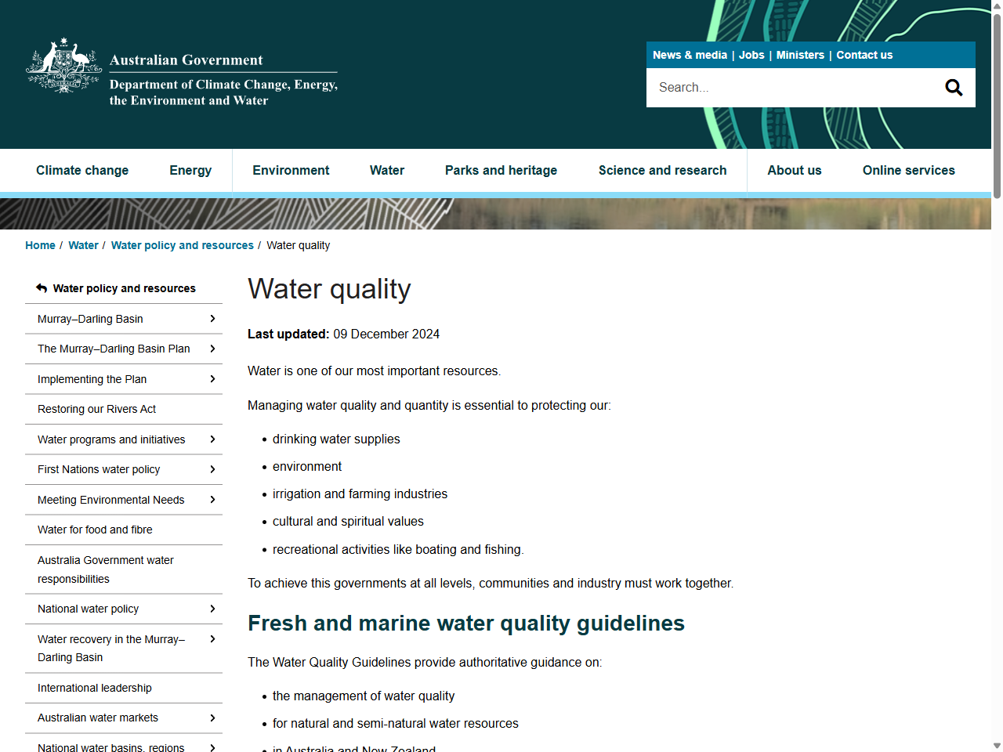Select Environment in the top navigation
This screenshot has height=752, width=1003.
pyautogui.click(x=291, y=170)
